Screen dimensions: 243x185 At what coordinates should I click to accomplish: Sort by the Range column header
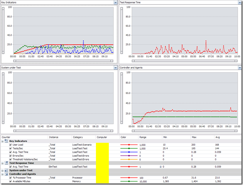pyautogui.click(x=143, y=137)
